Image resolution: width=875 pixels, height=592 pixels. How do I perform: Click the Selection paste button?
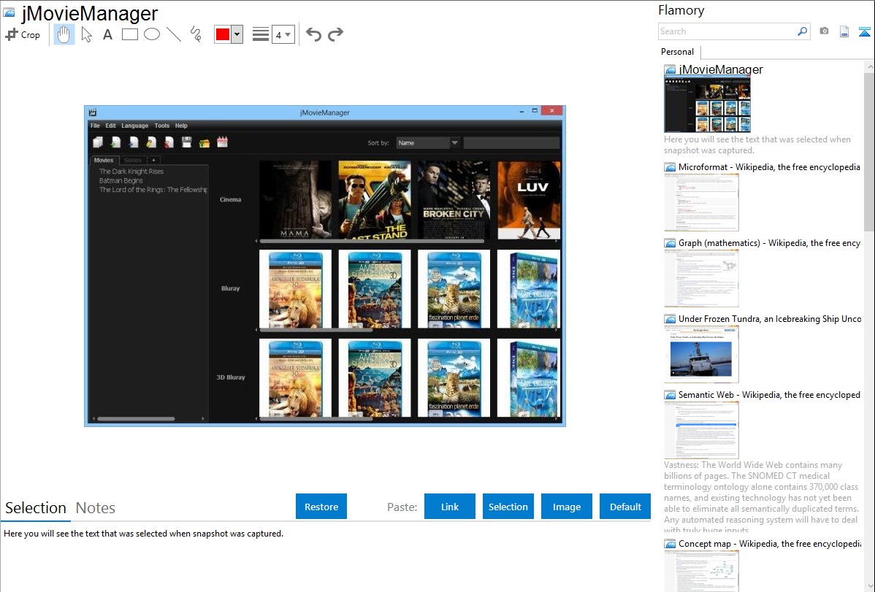(x=508, y=507)
